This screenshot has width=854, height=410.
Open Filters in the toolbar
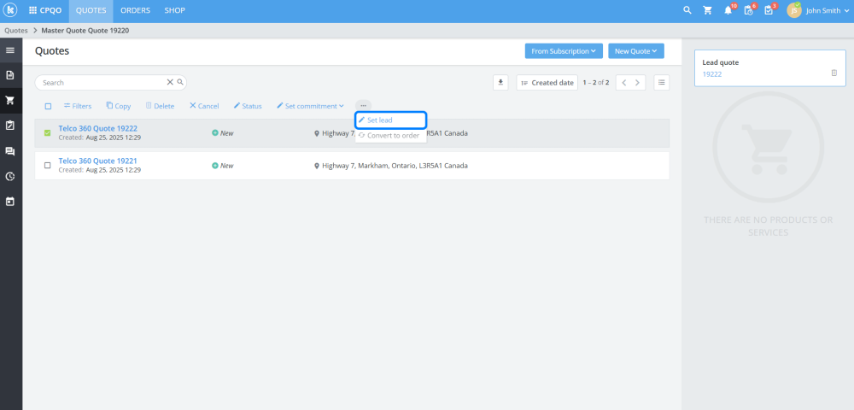[x=78, y=106]
